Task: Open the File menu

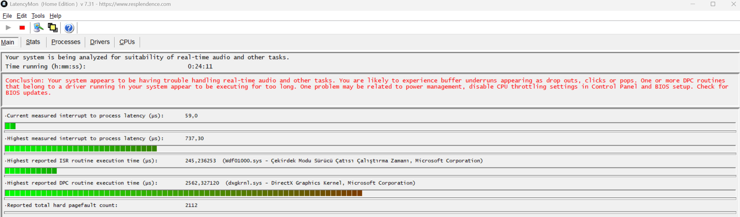Action: (7, 16)
